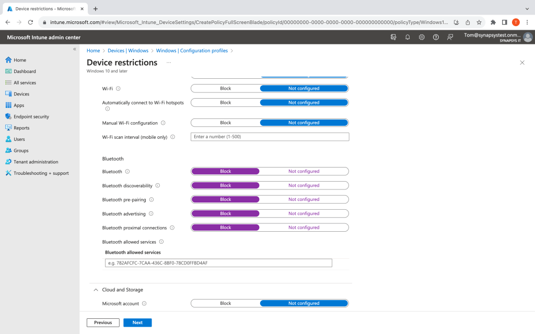The width and height of the screenshot is (535, 334).
Task: Open the notifications bell icon
Action: click(x=408, y=37)
